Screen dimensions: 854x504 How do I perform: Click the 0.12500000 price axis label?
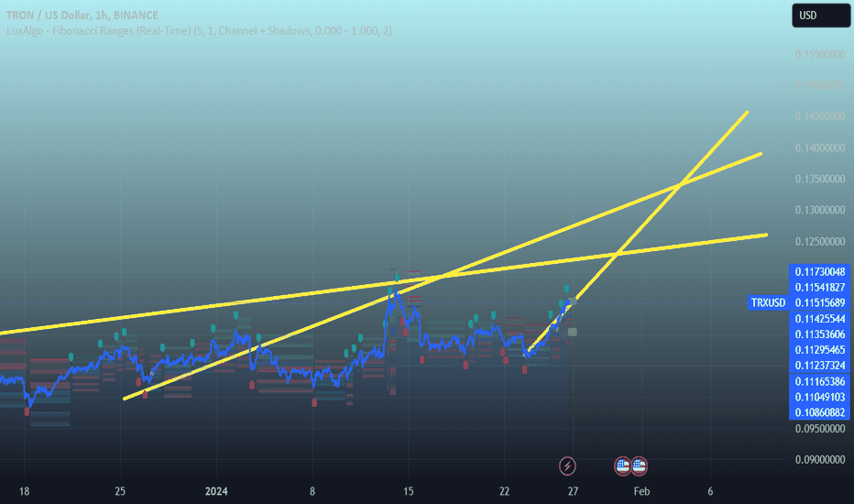pos(820,241)
